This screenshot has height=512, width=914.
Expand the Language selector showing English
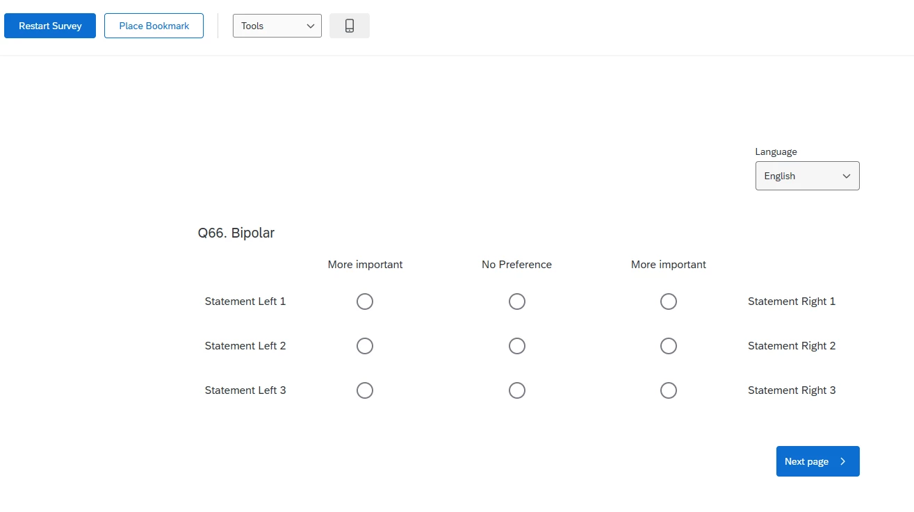(806, 176)
